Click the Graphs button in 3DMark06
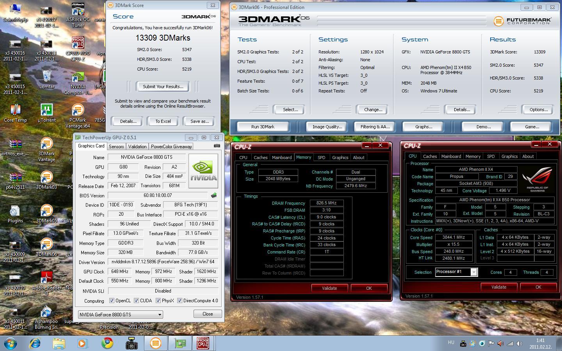Screen dimensions: 562x351 click(x=423, y=127)
